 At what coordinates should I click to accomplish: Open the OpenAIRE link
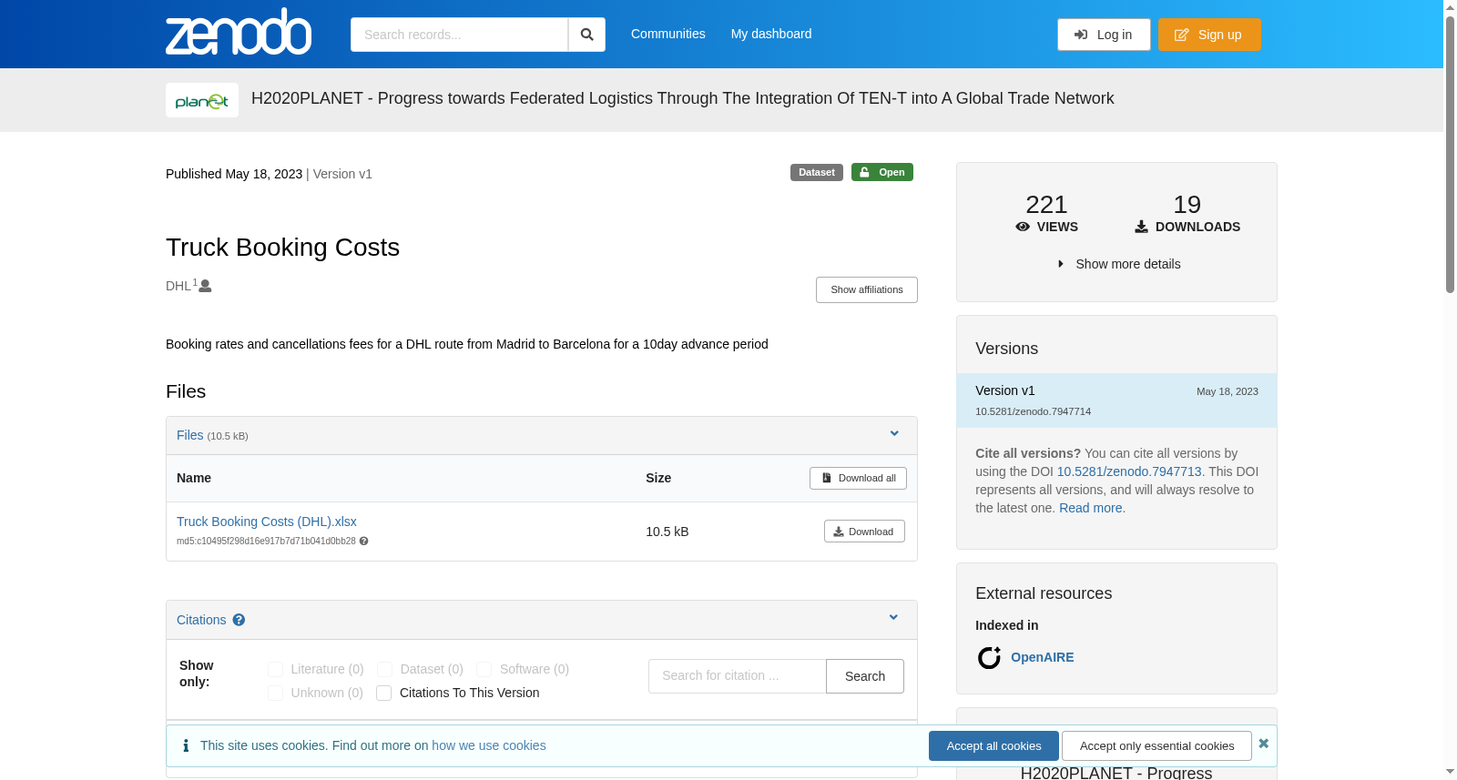click(x=1043, y=657)
